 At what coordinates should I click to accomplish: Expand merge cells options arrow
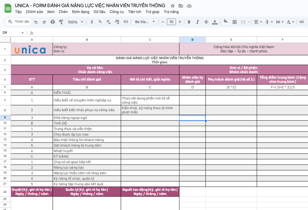click(249, 22)
